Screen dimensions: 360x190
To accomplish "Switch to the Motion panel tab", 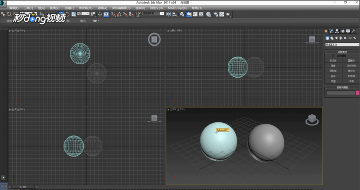I will [342, 31].
